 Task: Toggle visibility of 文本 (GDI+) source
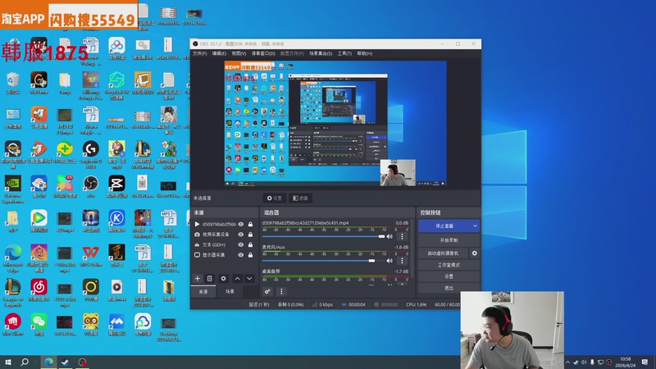tap(241, 244)
